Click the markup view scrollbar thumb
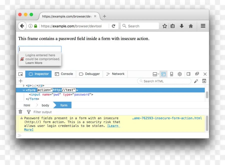Viewport: 225px width, 165px height. coord(207,95)
